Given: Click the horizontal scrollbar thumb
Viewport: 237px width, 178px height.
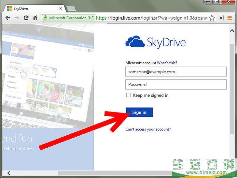Looking at the screenshot, I should 115,173.
